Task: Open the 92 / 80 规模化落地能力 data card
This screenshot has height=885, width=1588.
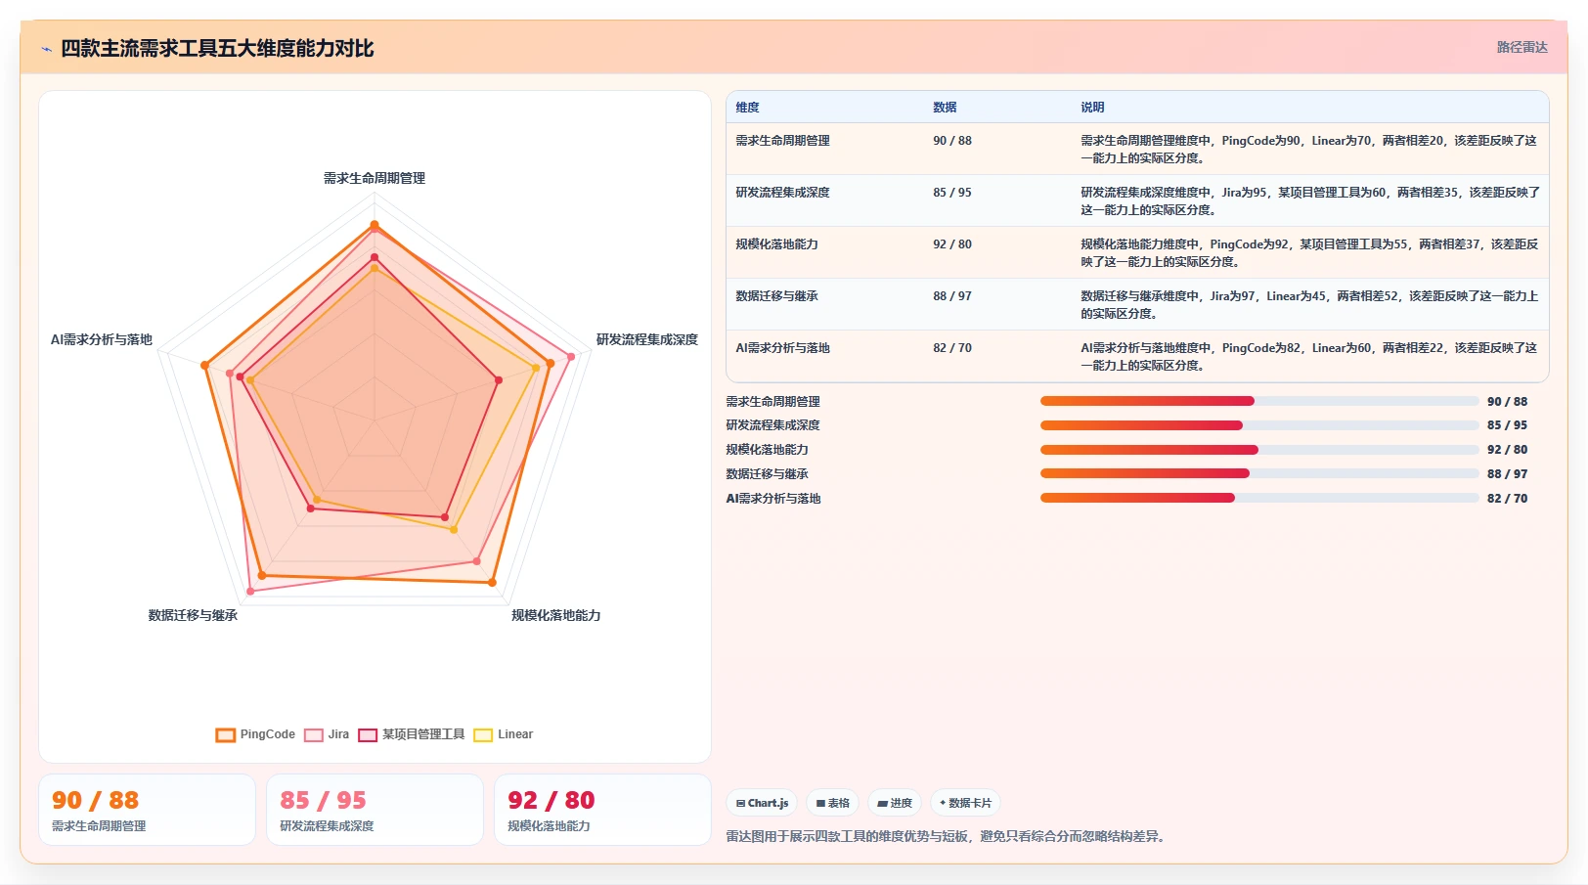Action: [602, 810]
